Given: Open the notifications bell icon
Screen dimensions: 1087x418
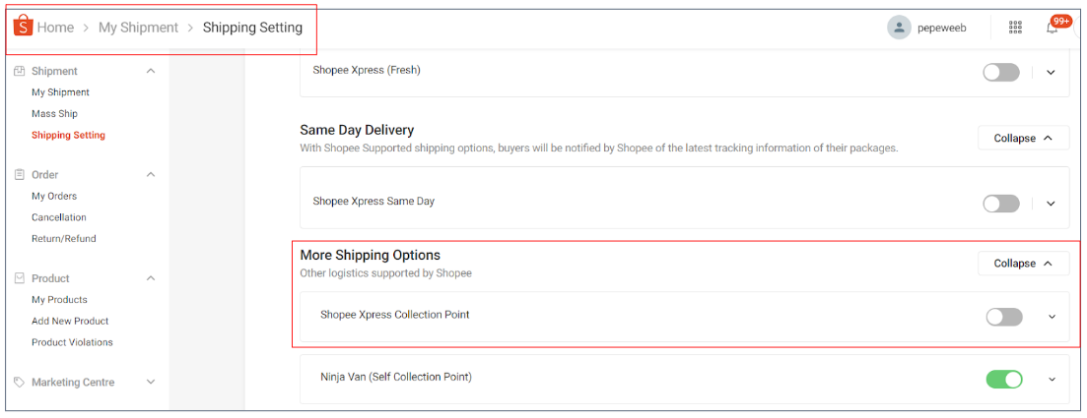Looking at the screenshot, I should (1053, 28).
